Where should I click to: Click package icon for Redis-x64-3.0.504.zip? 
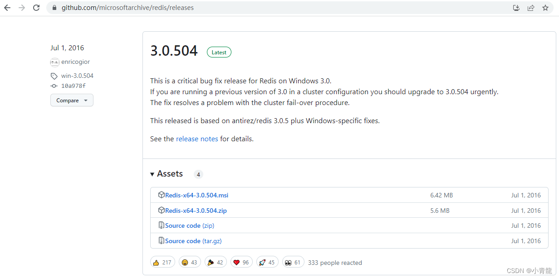[x=161, y=211]
